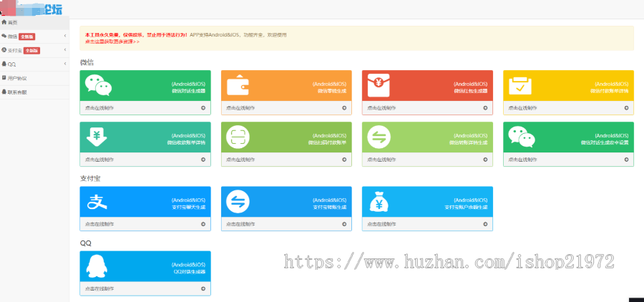Click 点击在线制作 under 微信转账详情生成
Screen dimensions: 644x302
pyautogui.click(x=381, y=160)
